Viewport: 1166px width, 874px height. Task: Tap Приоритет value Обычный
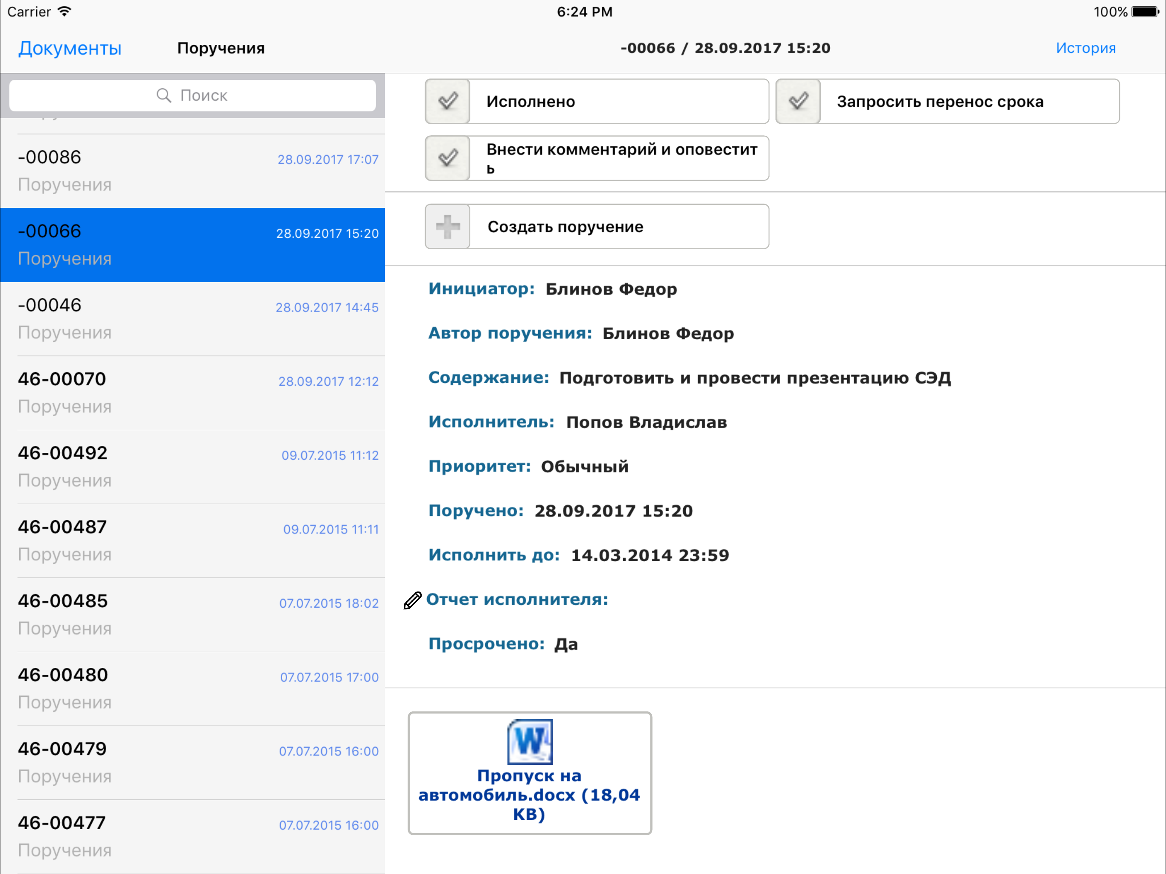585,466
